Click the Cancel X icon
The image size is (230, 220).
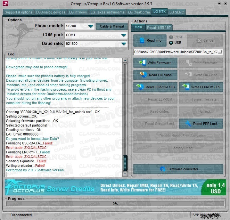[199, 40]
